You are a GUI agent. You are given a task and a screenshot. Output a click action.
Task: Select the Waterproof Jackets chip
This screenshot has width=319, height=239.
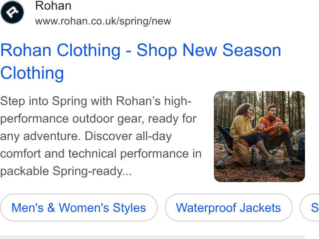coord(228,207)
